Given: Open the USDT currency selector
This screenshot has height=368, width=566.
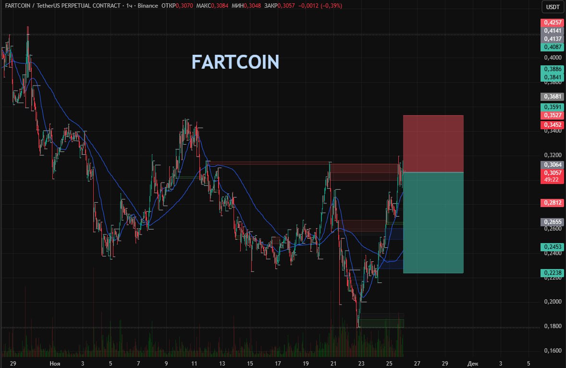Looking at the screenshot, I should click(x=552, y=7).
